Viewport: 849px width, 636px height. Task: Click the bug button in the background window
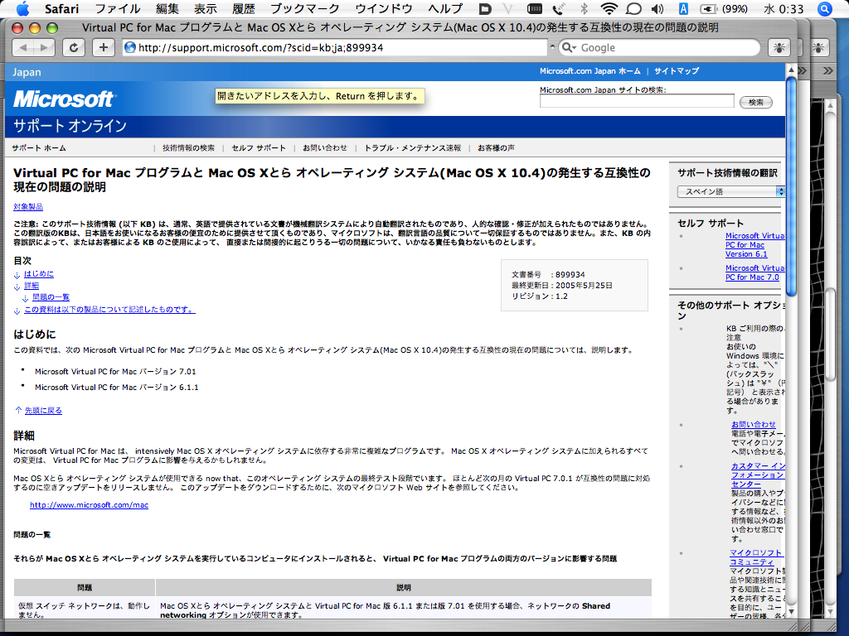pos(818,47)
